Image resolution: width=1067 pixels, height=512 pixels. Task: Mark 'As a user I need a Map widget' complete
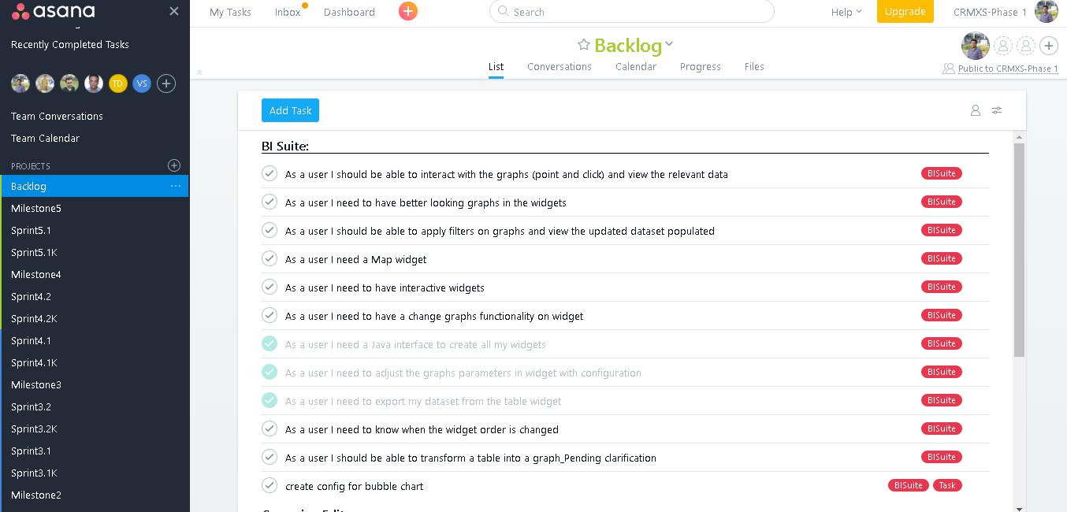coord(269,258)
